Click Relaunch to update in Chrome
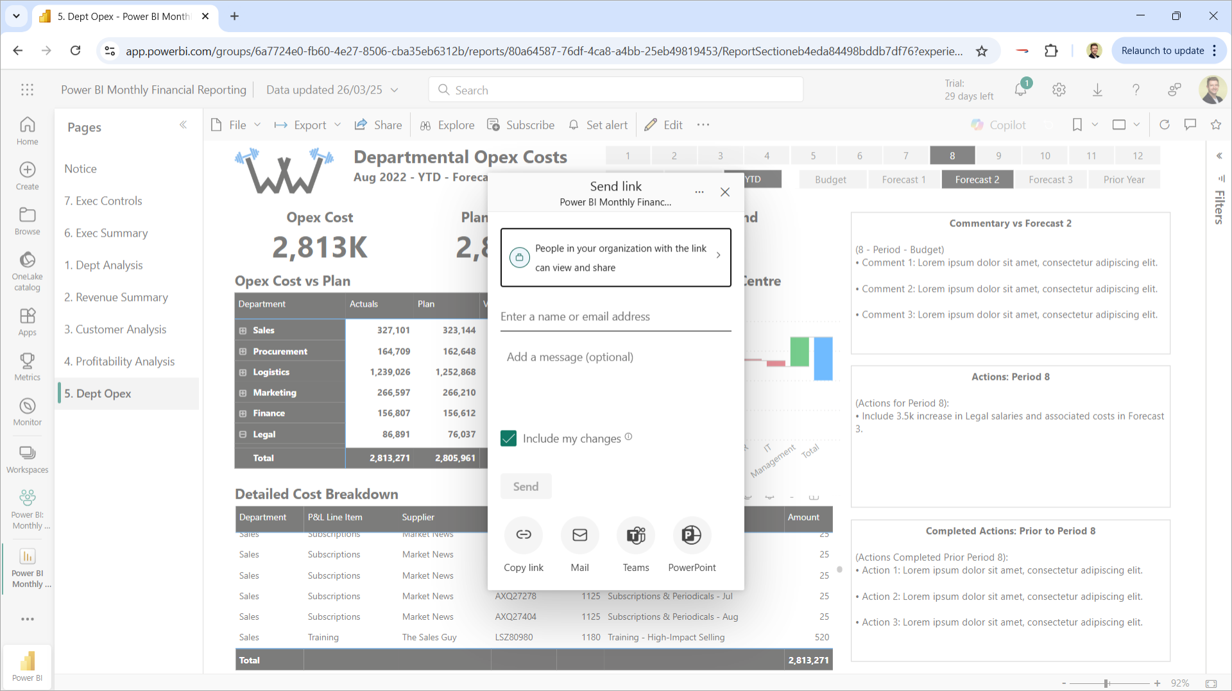The height and width of the screenshot is (691, 1232). tap(1163, 51)
